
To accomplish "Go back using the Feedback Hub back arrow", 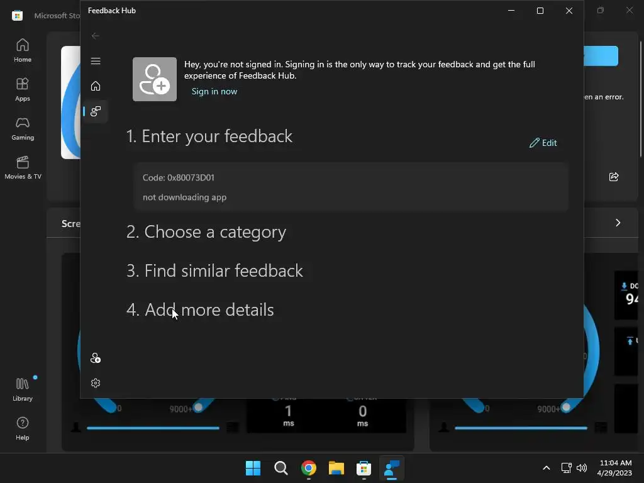I will [96, 36].
